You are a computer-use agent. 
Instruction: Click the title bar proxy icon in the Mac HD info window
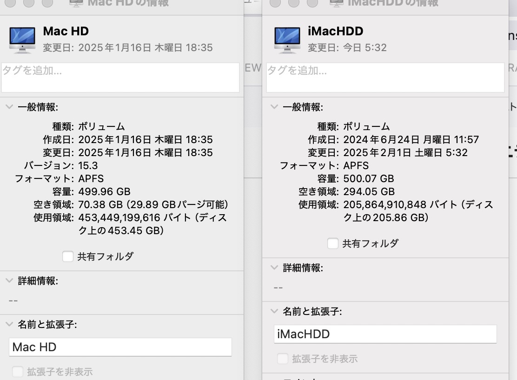tap(76, 3)
